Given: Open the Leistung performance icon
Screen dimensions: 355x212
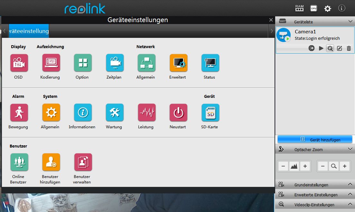Looking at the screenshot, I should pyautogui.click(x=146, y=113).
